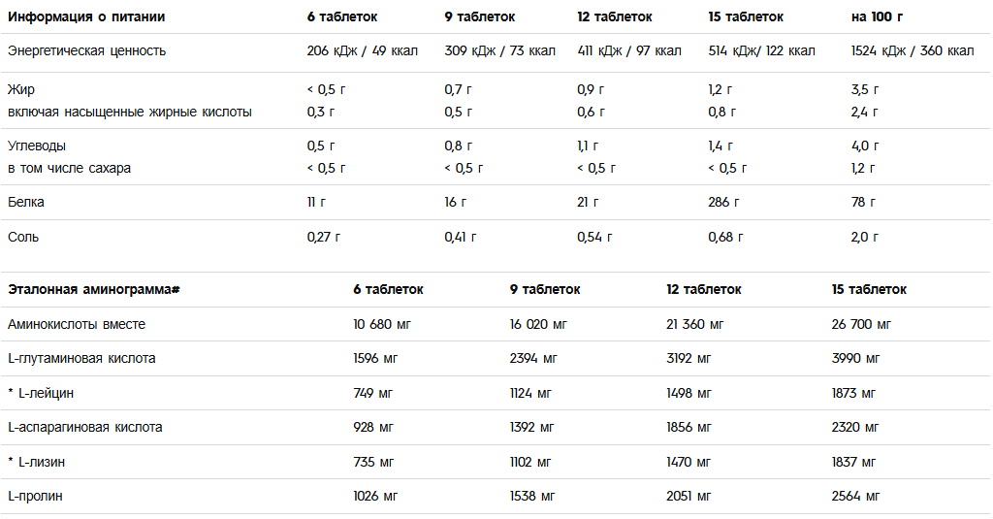Select the 'Соль' row label
Screen dimensions: 993x519
pyautogui.click(x=23, y=237)
